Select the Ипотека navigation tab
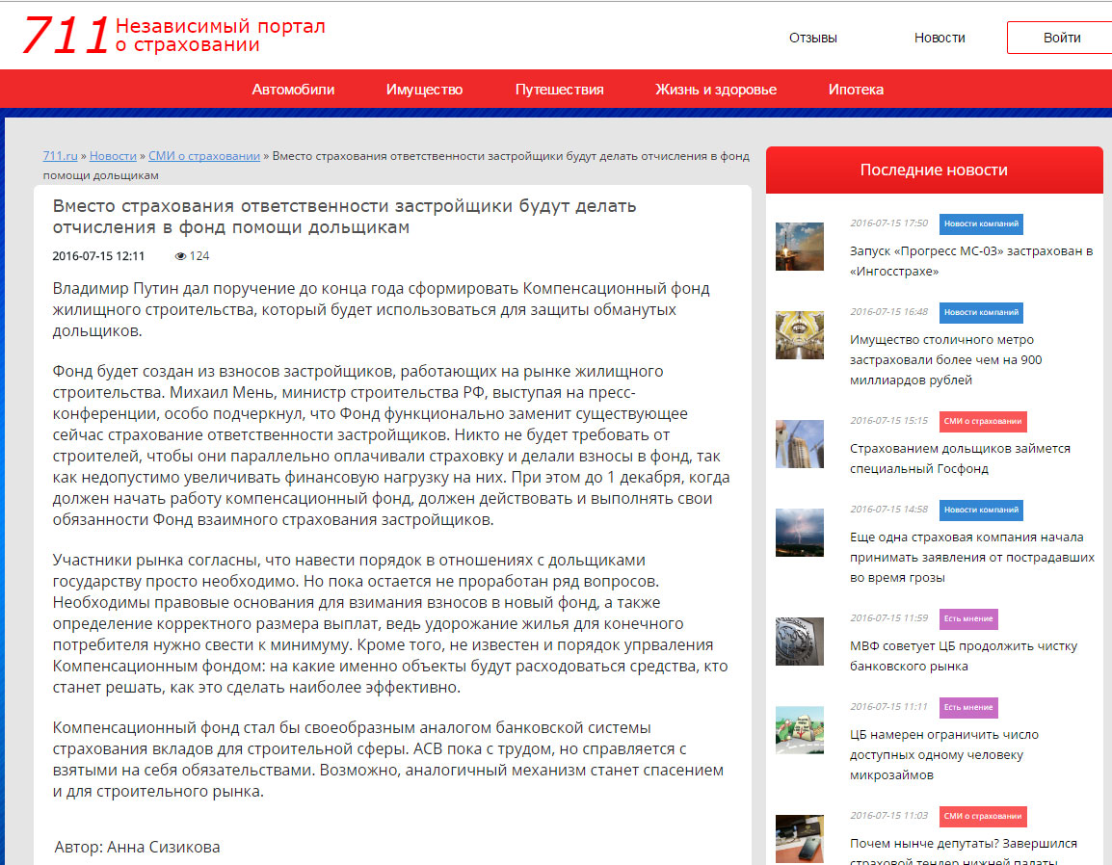This screenshot has width=1112, height=865. pyautogui.click(x=856, y=90)
